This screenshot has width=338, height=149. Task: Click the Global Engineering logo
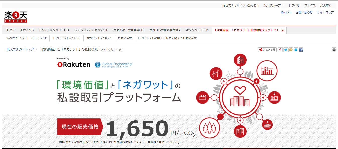click(x=113, y=65)
